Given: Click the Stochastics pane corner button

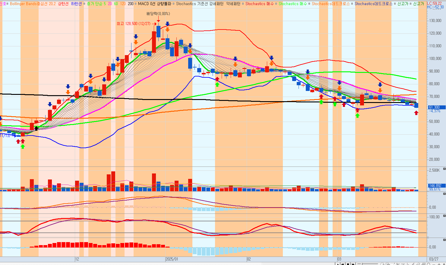Looking at the screenshot, I should [444, 216].
